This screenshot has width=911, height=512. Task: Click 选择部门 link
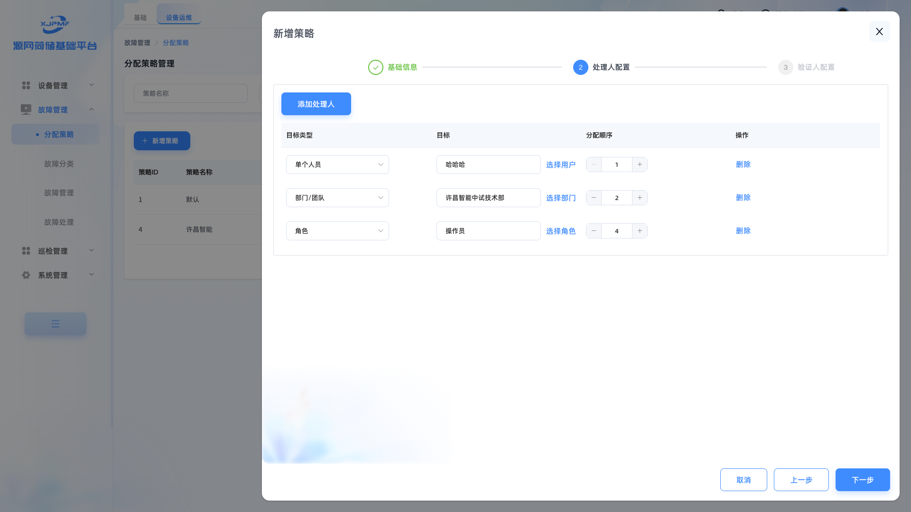560,198
